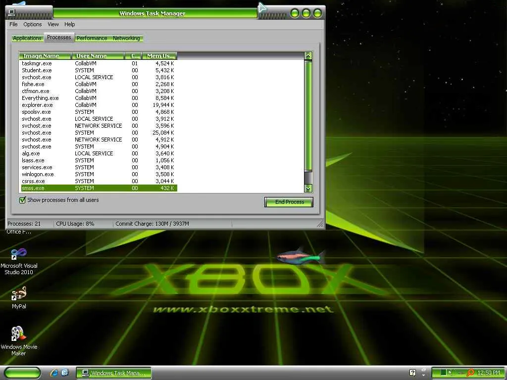Click the process list scrollbar thumb
Image resolution: width=507 pixels, height=380 pixels.
308,116
